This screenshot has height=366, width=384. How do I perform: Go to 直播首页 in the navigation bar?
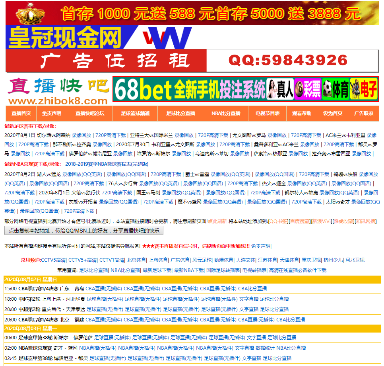click(x=21, y=114)
